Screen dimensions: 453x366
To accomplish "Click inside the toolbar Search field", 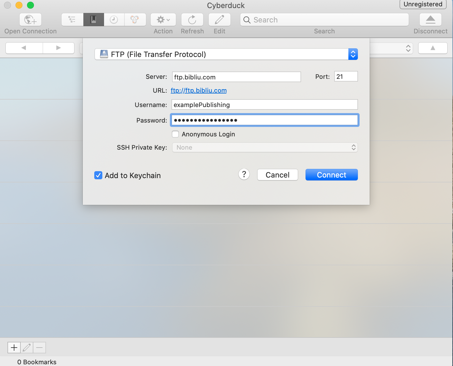I will pyautogui.click(x=324, y=20).
